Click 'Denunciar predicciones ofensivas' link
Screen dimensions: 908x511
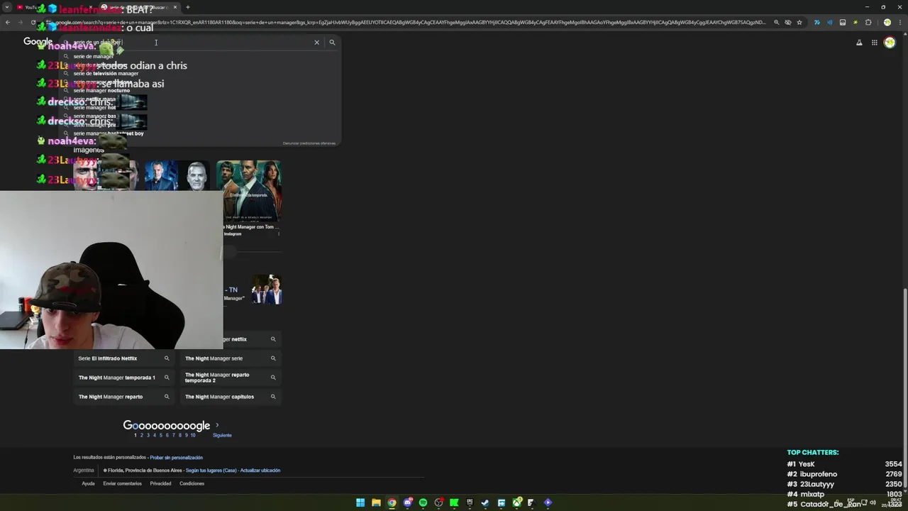click(x=309, y=143)
